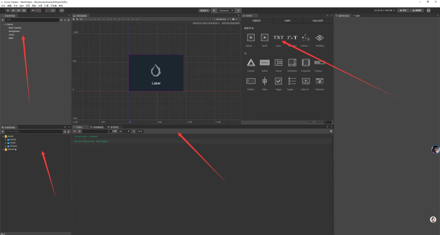This screenshot has width=440, height=235.
Task: Select the RichText node icon
Action: [292, 38]
